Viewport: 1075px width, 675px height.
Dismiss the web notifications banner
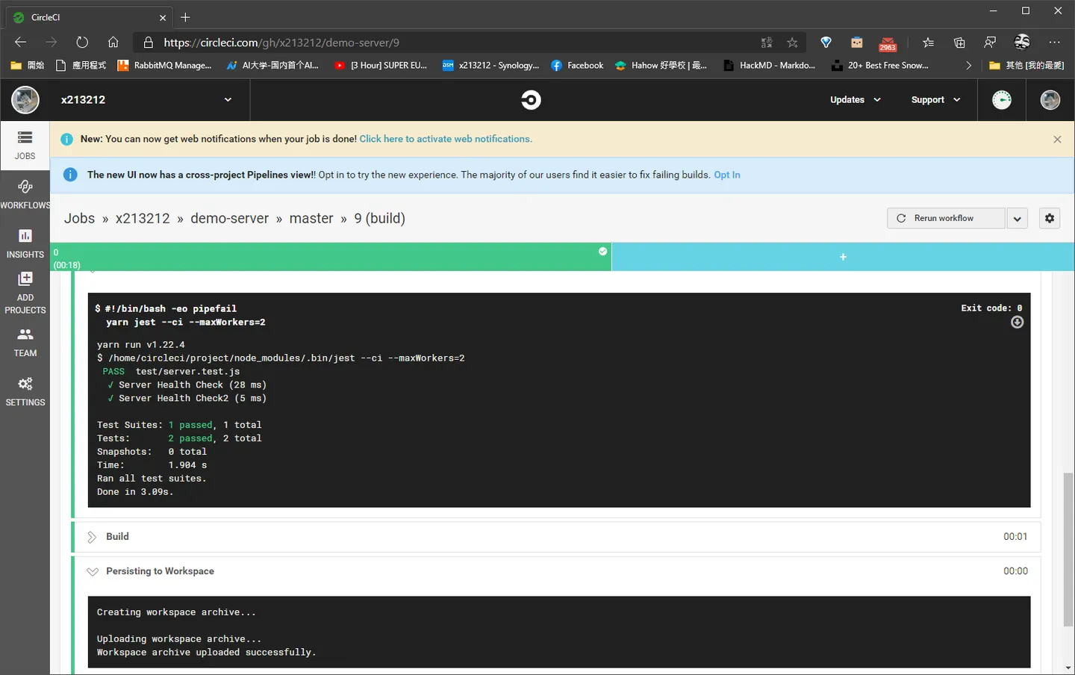(1057, 140)
